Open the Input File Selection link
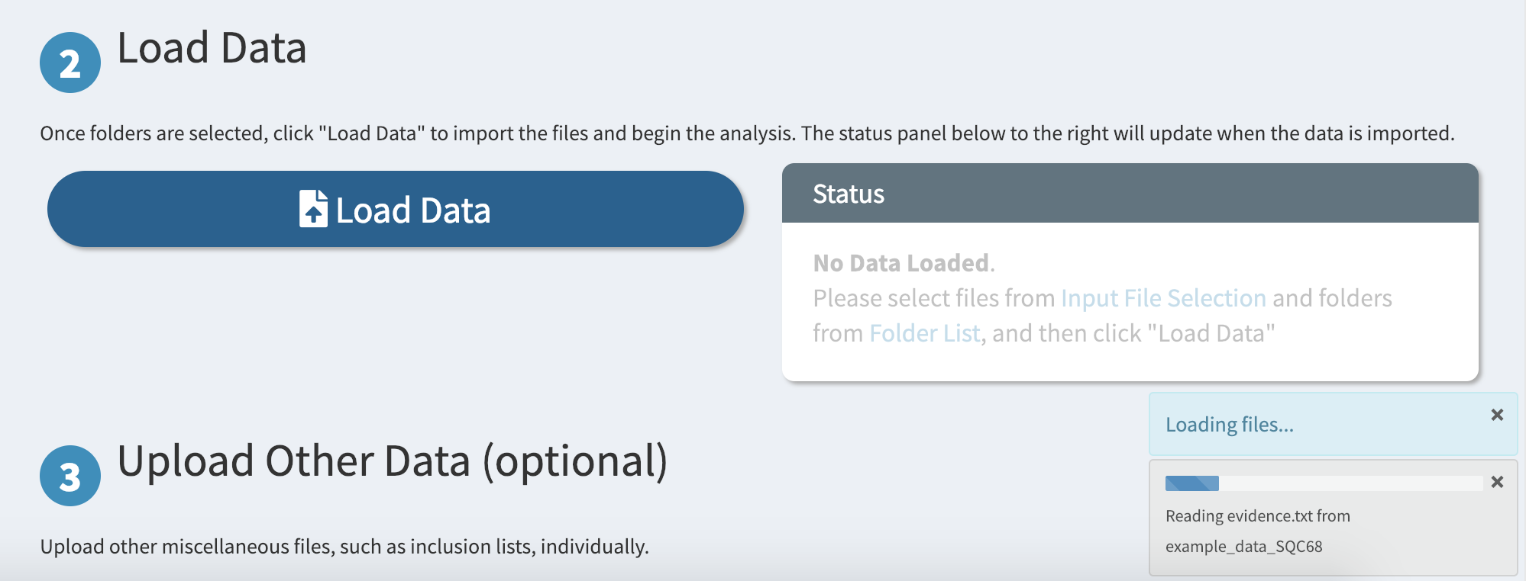1526x581 pixels. (x=1163, y=298)
